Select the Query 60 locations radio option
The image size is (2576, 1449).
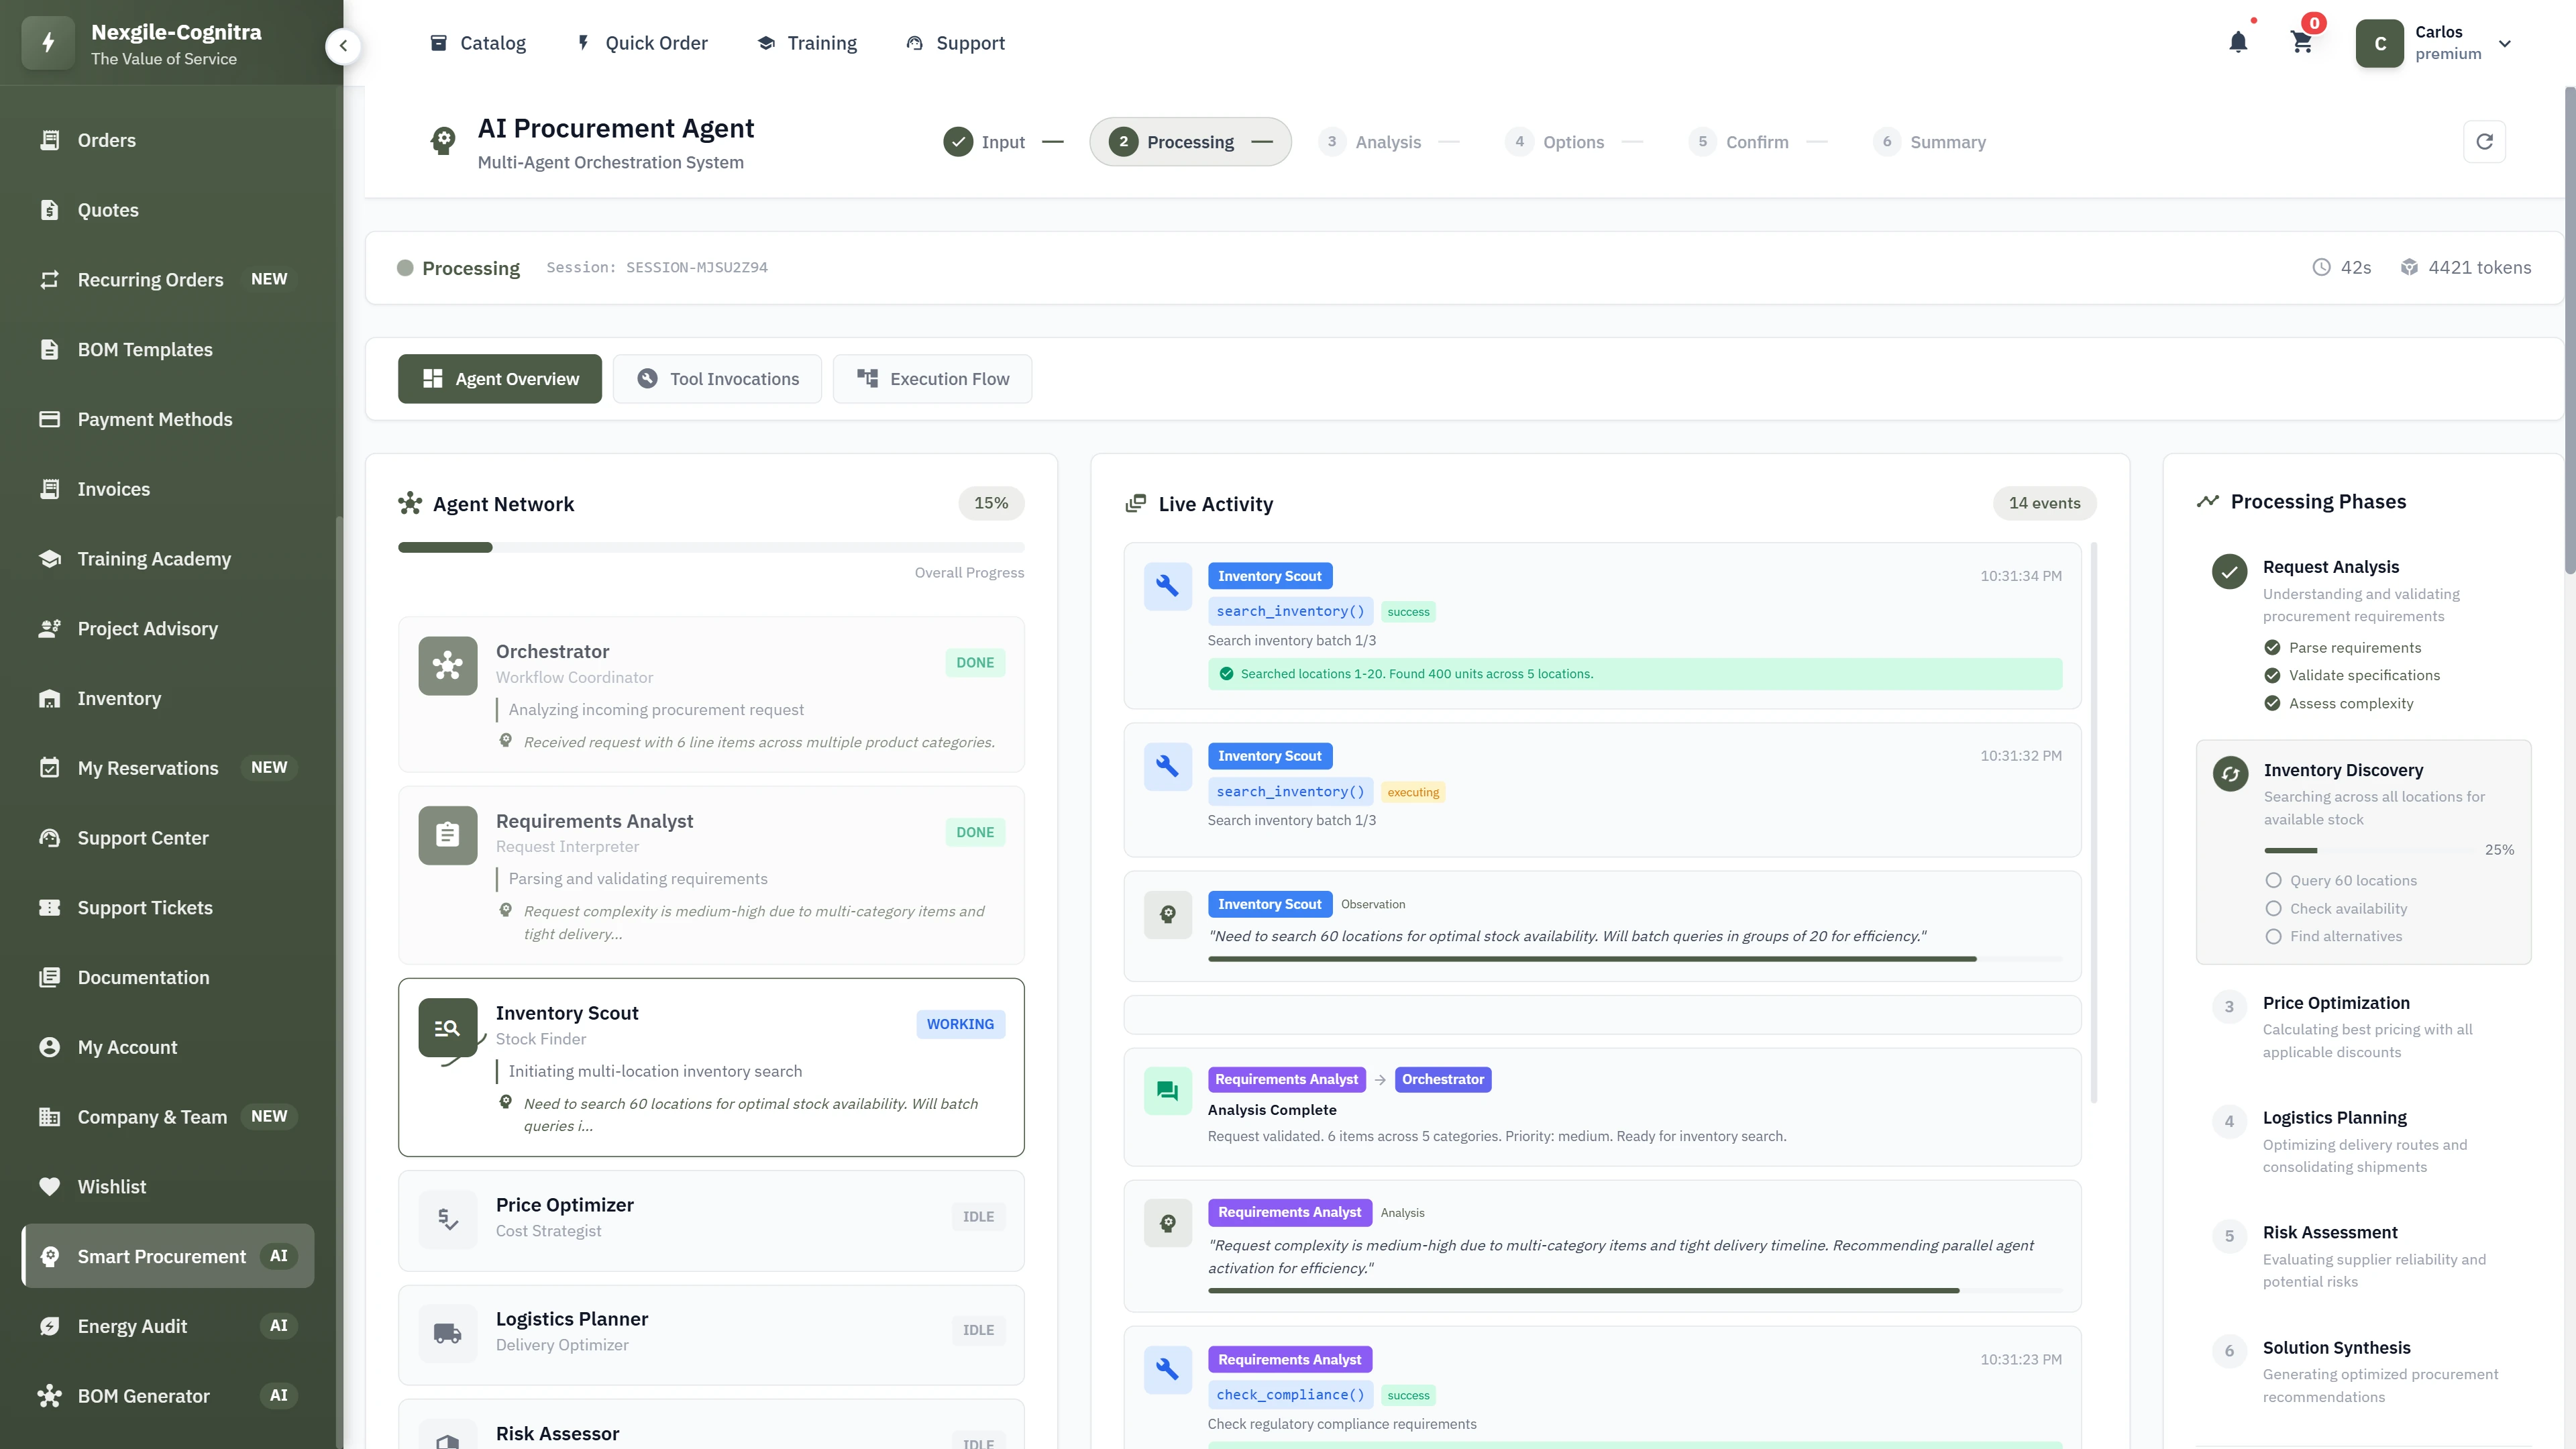point(2274,880)
